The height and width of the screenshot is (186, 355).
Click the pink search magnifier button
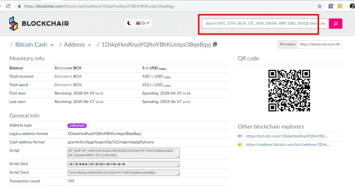click(335, 23)
